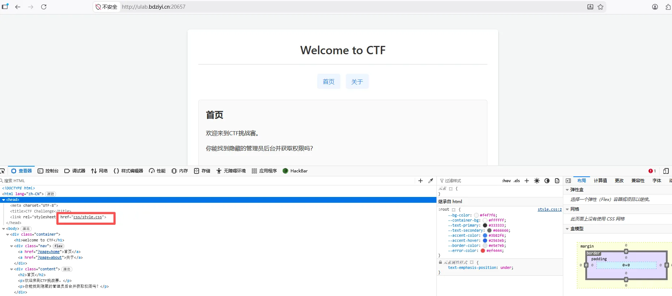The image size is (672, 296).
Task: Toggle the overflow badge on body element
Action: 26,229
